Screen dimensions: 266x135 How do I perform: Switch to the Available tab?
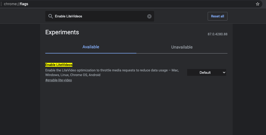[91, 47]
